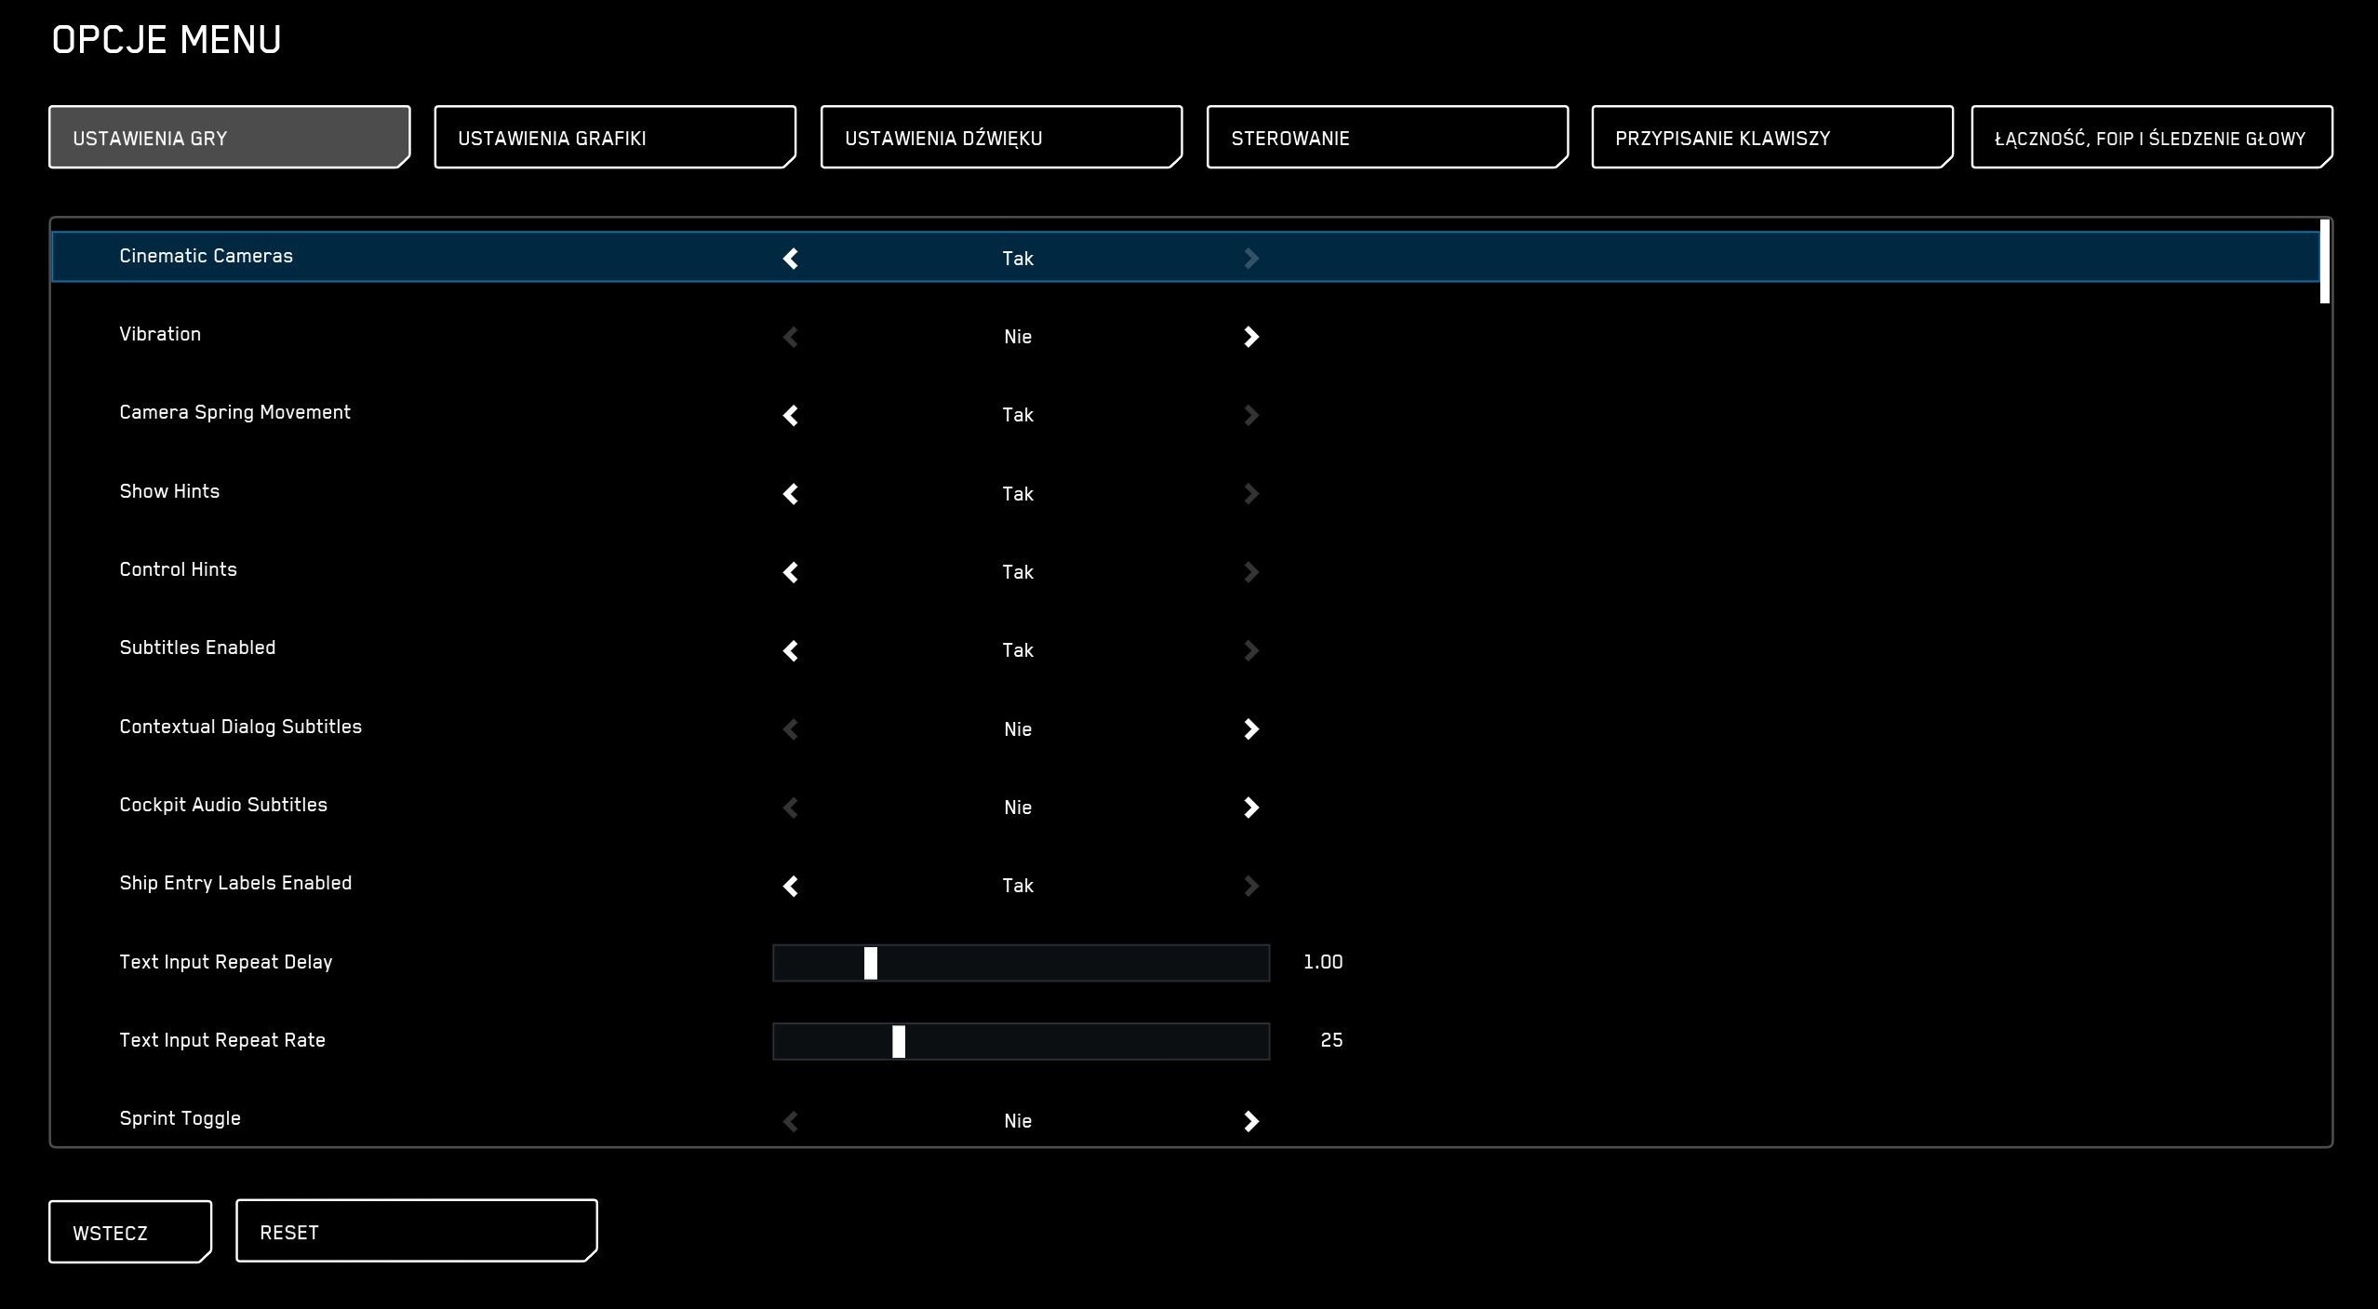Click the Nie value for Contextual Dialog Subtitles
This screenshot has height=1309, width=2378.
[x=1018, y=729]
